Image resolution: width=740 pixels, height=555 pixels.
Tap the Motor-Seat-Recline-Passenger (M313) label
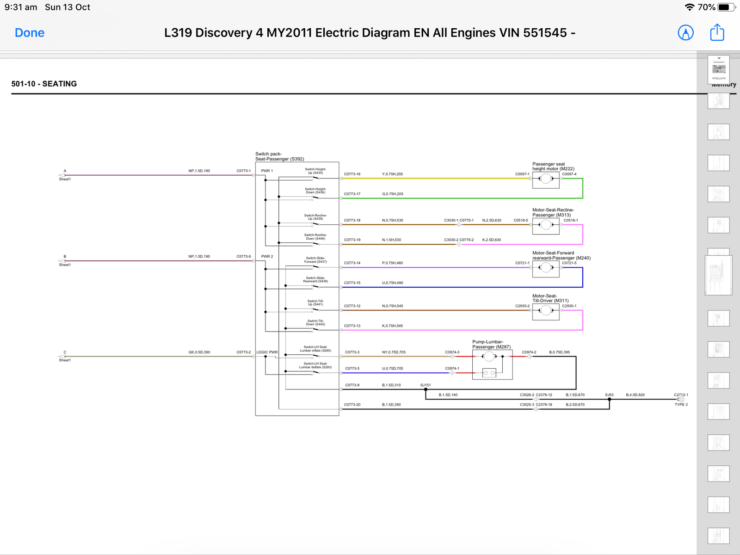(x=553, y=212)
